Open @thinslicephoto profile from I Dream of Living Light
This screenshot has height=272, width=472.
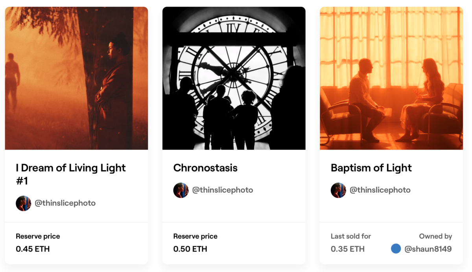click(x=65, y=203)
